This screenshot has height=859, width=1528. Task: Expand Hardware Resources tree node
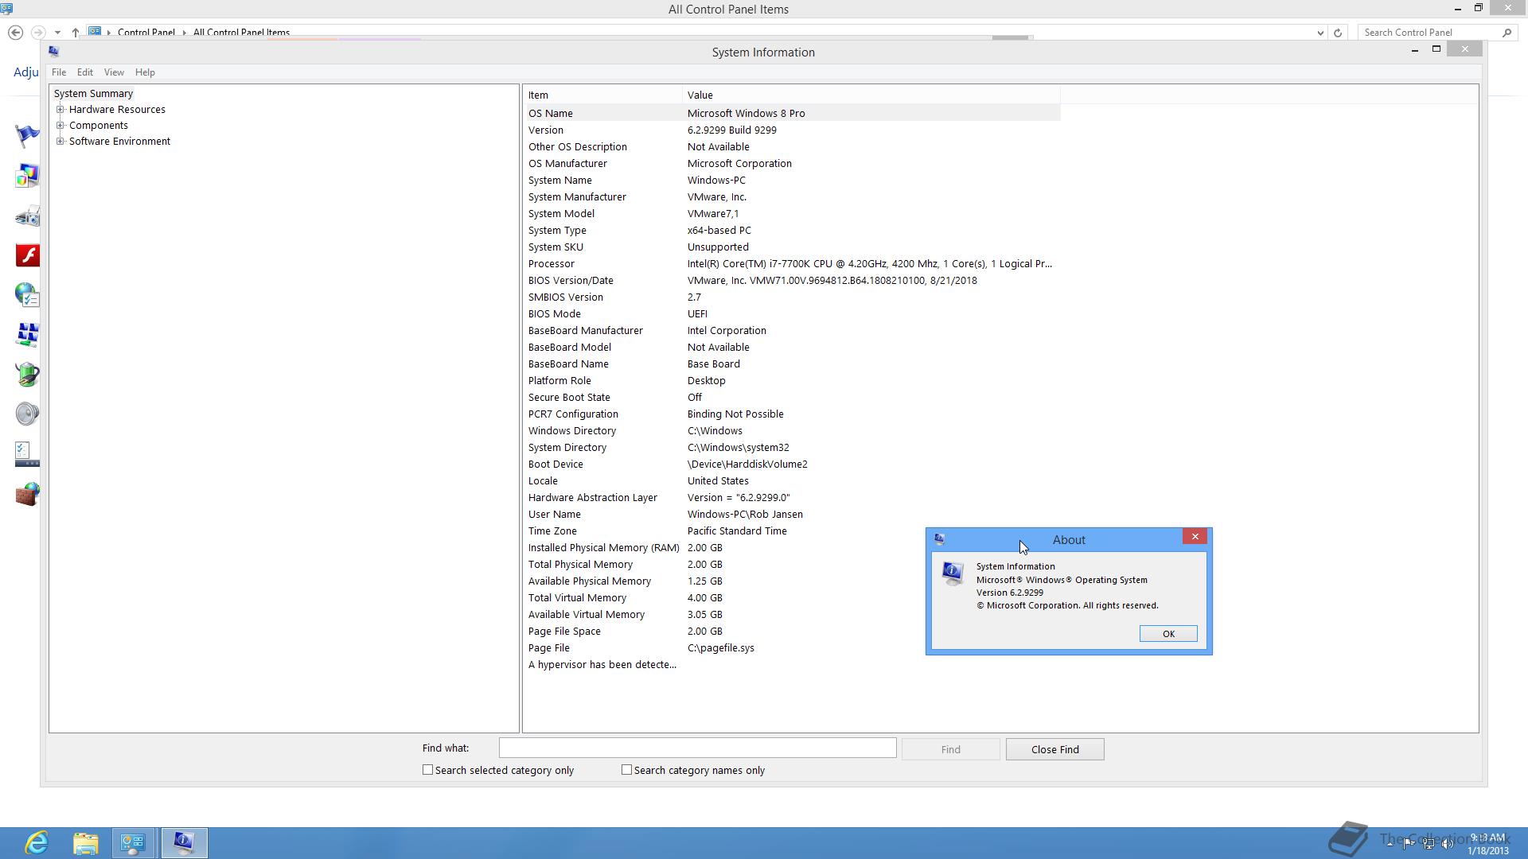(x=60, y=110)
